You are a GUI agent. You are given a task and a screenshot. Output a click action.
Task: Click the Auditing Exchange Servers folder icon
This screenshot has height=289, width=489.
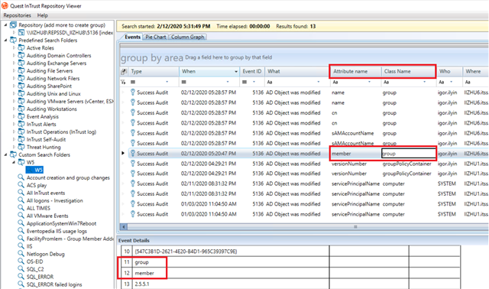pos(21,63)
